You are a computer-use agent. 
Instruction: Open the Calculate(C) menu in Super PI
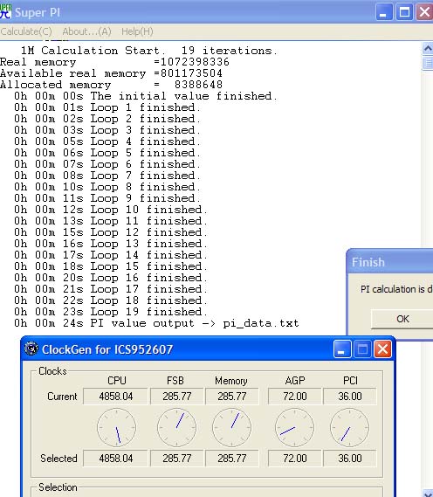26,31
